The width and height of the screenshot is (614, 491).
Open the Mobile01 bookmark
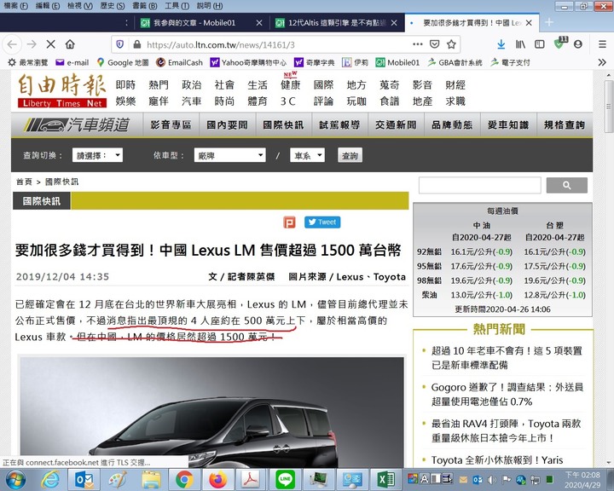click(397, 62)
